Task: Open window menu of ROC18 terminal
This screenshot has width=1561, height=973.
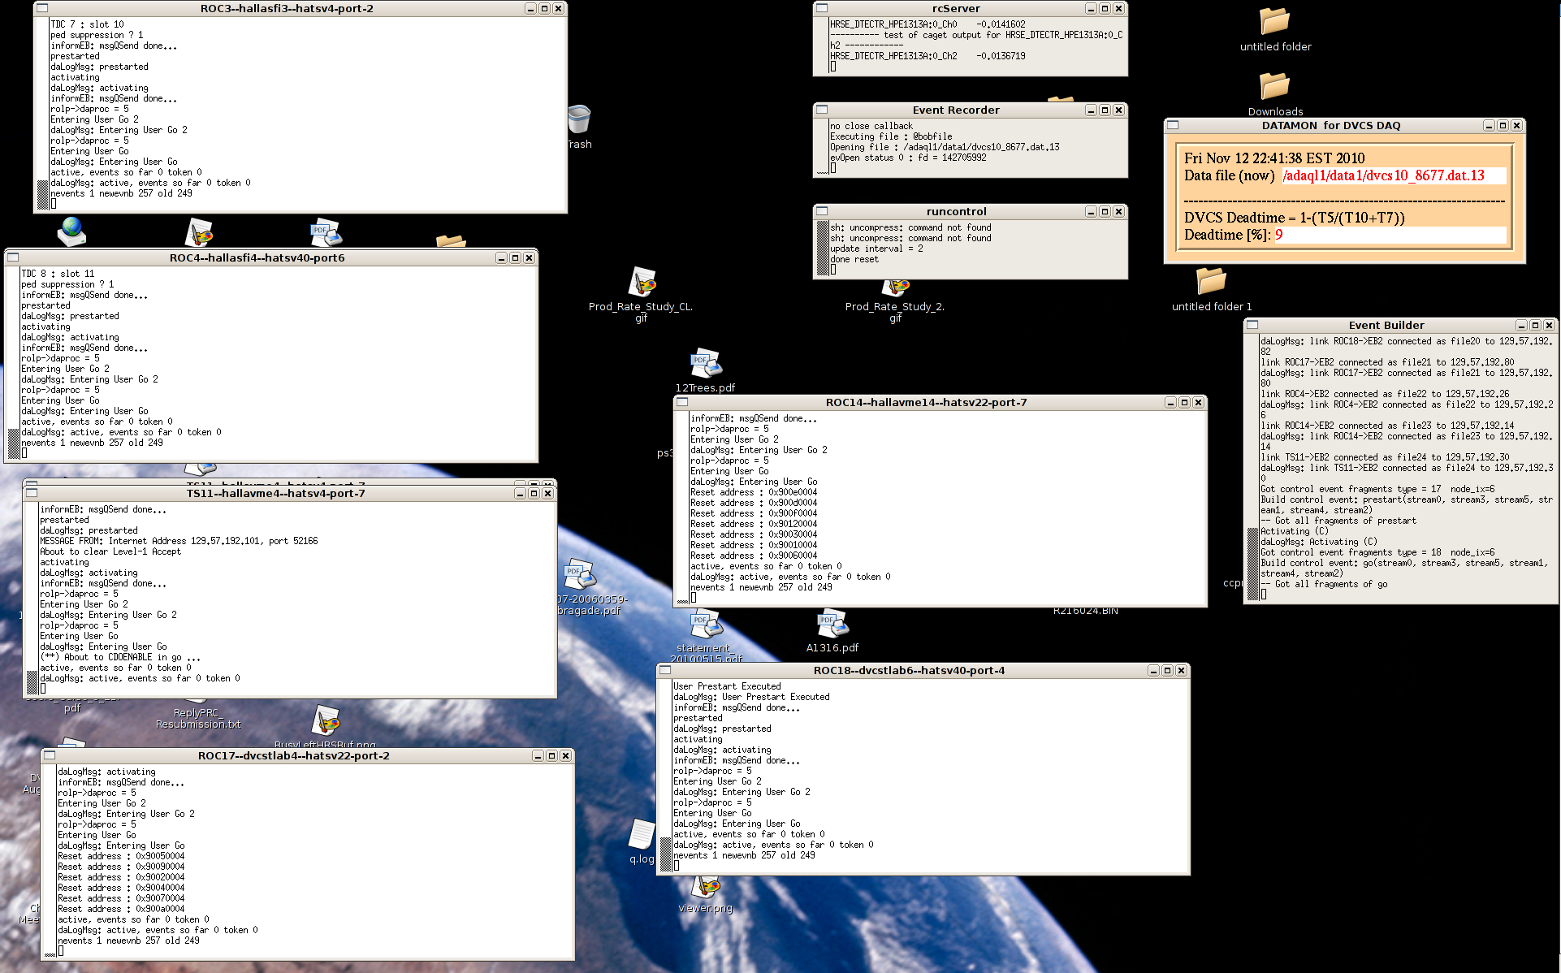Action: pyautogui.click(x=665, y=670)
